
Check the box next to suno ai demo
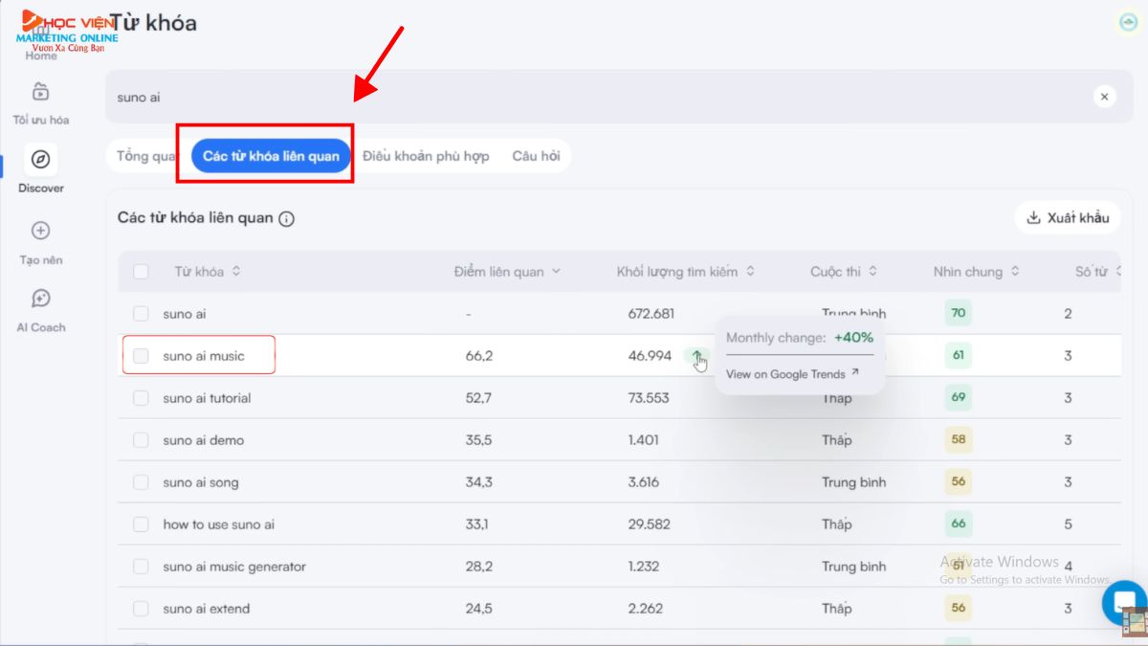(141, 440)
